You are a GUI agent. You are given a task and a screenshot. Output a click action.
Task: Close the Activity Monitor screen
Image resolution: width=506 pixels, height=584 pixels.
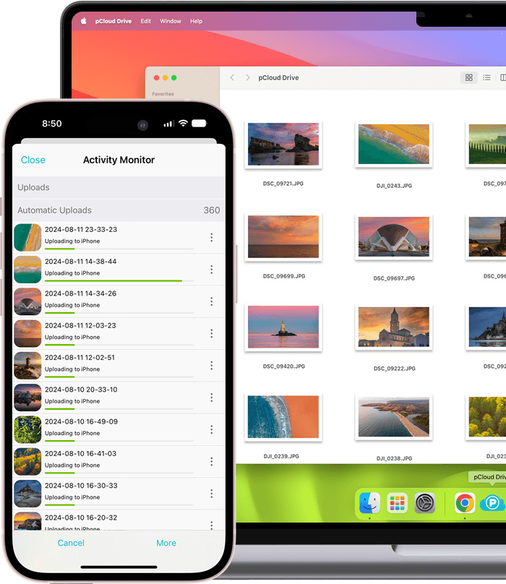coord(33,160)
